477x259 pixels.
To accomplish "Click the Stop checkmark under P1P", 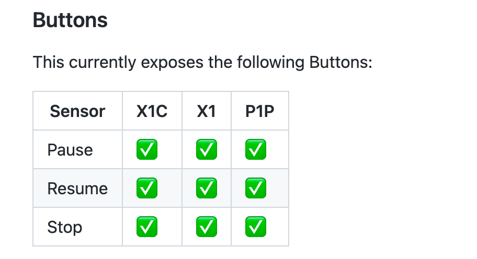I will 256,227.
